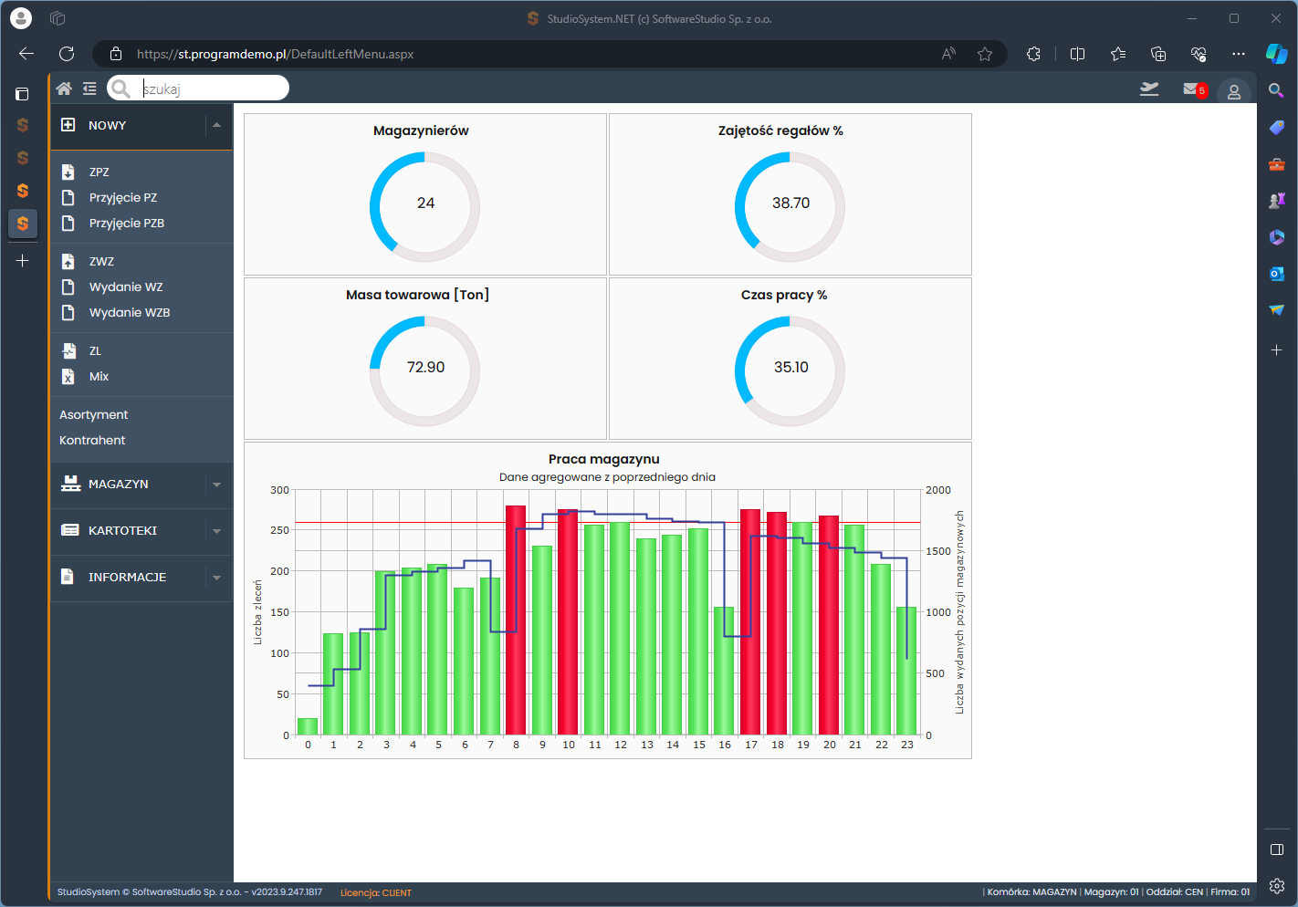
Task: Click the Masa towarowa gauge 72.90
Action: coord(424,370)
